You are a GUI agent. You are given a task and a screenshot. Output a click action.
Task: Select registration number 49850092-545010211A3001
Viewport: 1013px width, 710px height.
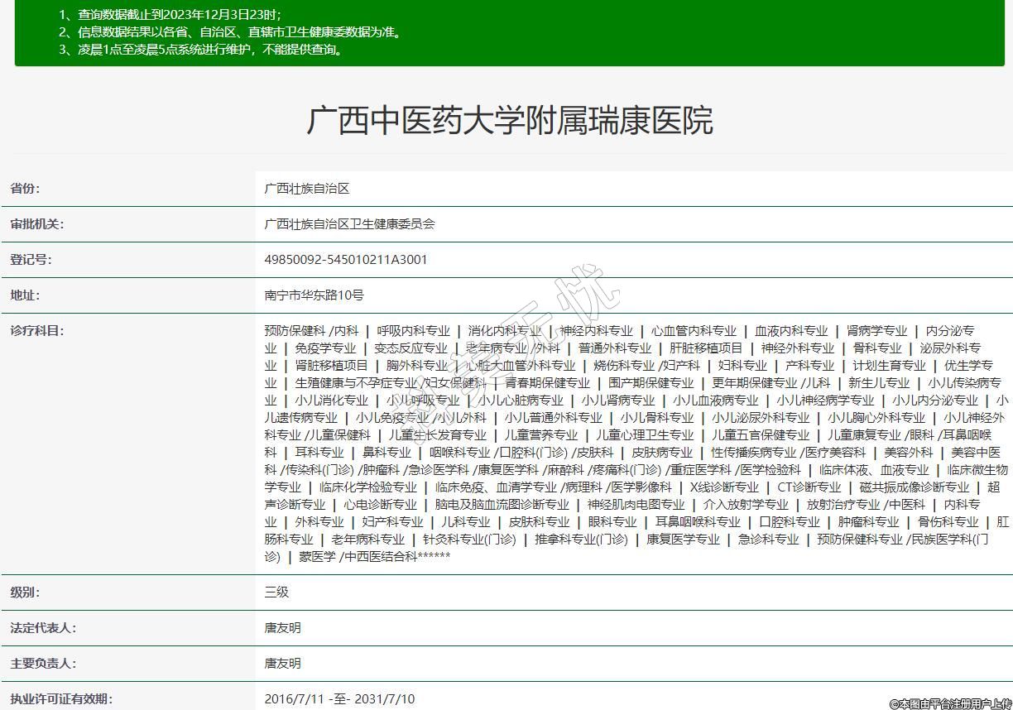(x=346, y=260)
